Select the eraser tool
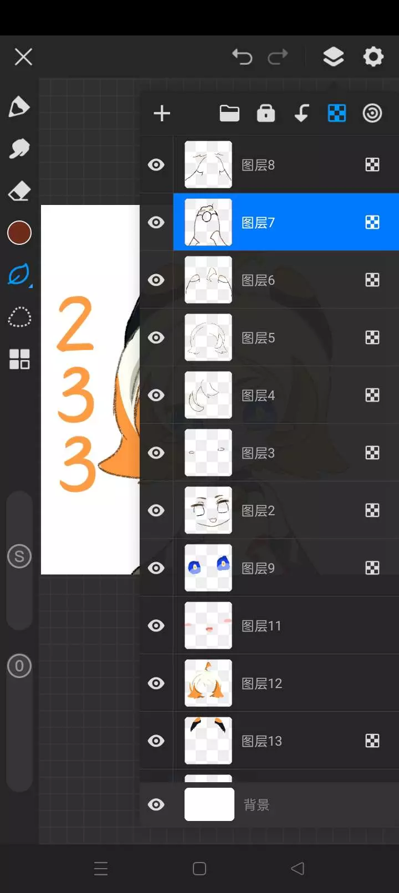Image resolution: width=399 pixels, height=893 pixels. [19, 192]
